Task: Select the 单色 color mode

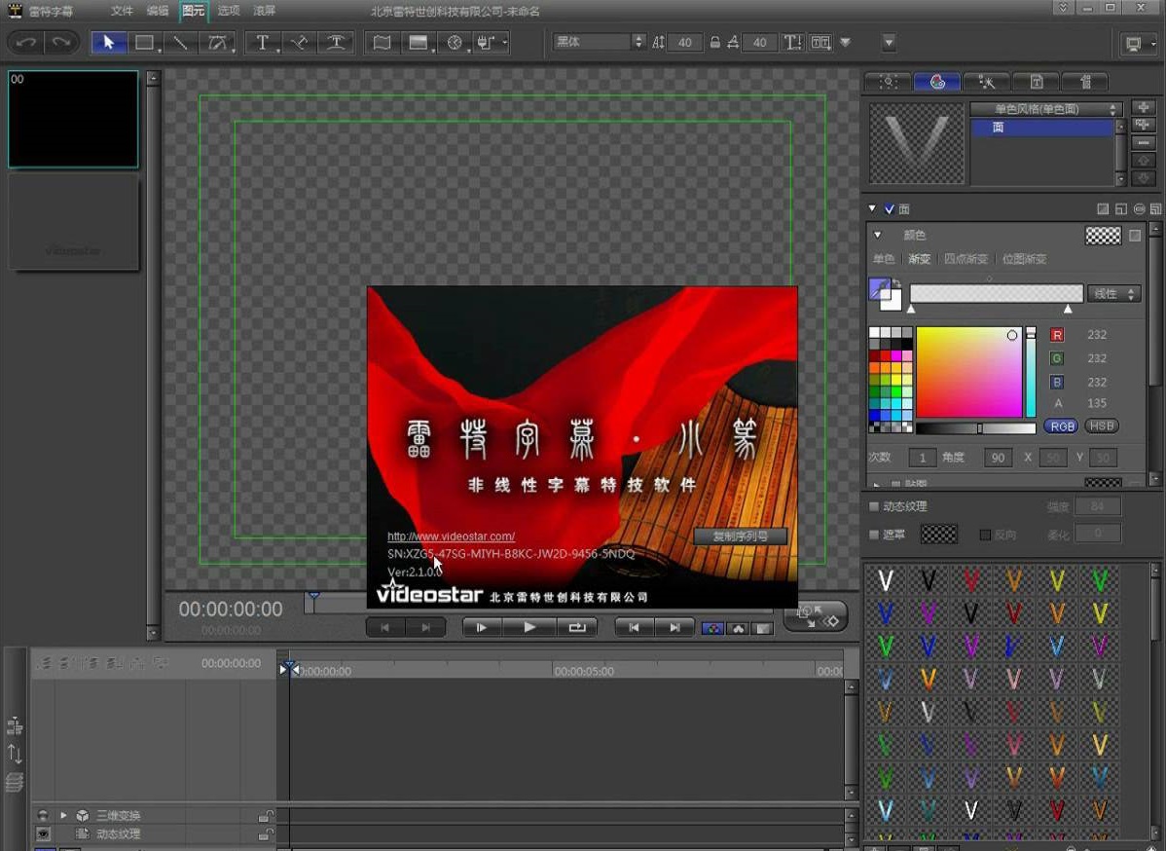Action: (x=884, y=259)
